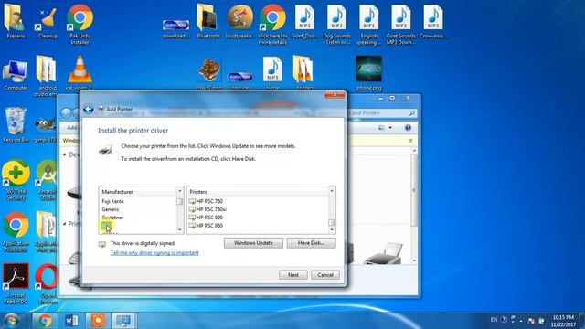Viewport: 585px width, 329px height.
Task: Click the Devices and Printers window scrollbar
Action: click(414, 190)
